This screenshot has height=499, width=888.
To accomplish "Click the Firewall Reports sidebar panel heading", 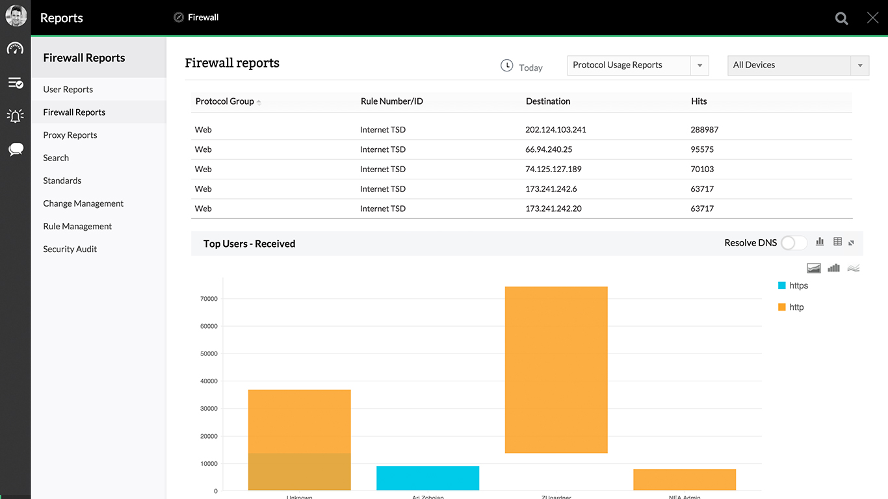I will coord(84,58).
